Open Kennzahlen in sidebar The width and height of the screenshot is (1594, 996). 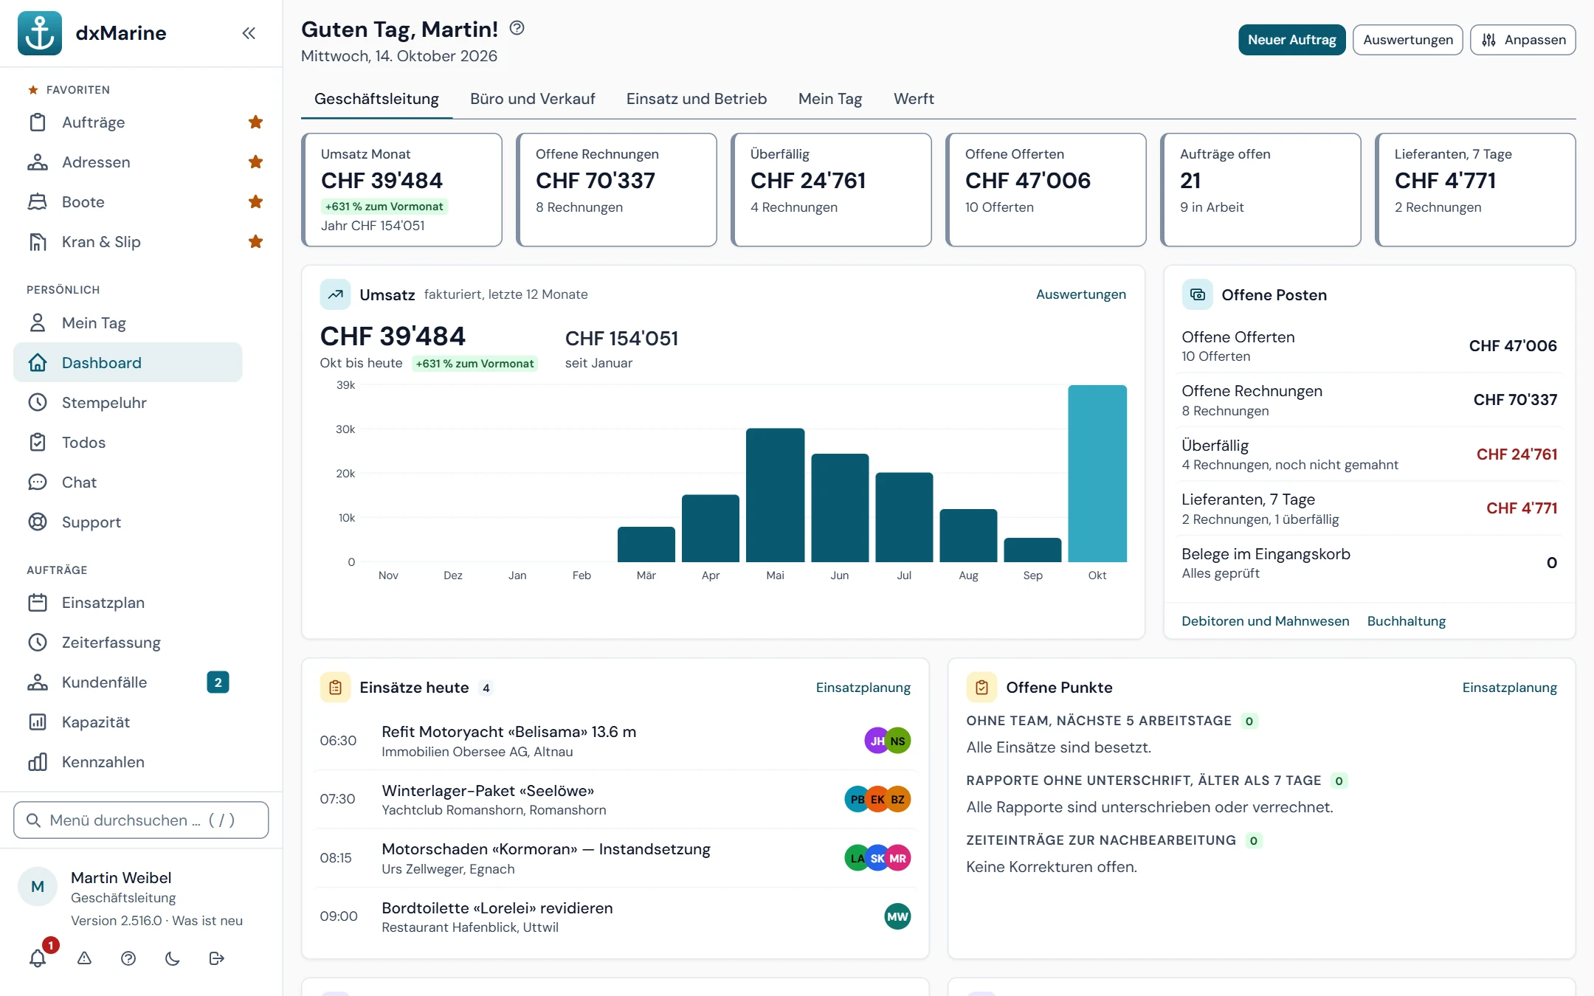point(128,761)
